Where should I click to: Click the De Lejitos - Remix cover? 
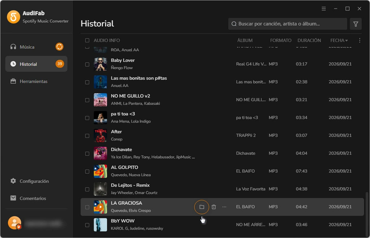tap(100, 189)
